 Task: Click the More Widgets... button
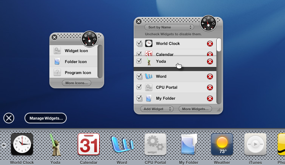pos(195,109)
